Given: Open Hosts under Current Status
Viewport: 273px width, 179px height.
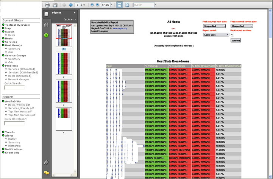Looking at the screenshot, I should point(9,39).
